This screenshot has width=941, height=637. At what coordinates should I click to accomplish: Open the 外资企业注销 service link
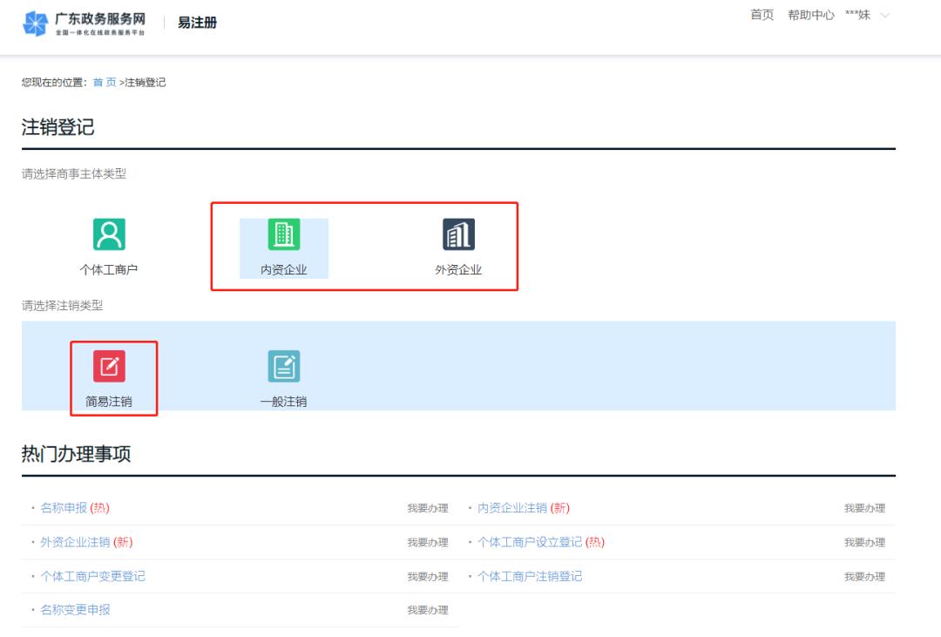[x=74, y=541]
